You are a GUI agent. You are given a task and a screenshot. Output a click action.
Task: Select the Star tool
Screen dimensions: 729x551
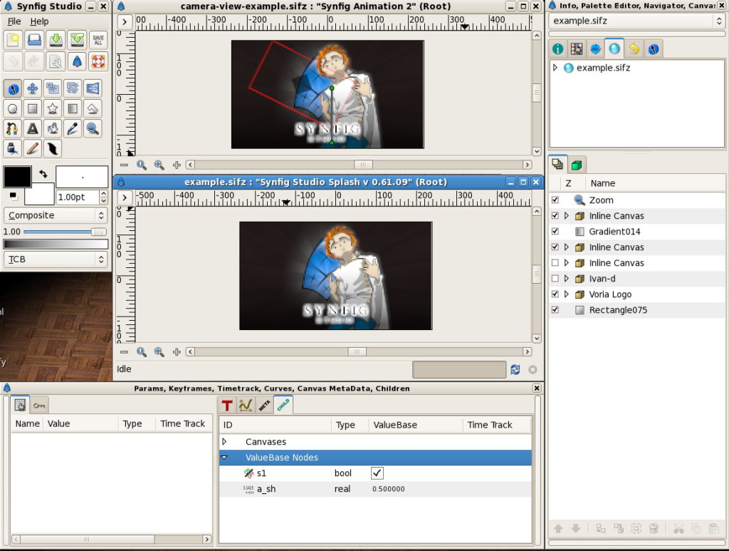point(53,108)
